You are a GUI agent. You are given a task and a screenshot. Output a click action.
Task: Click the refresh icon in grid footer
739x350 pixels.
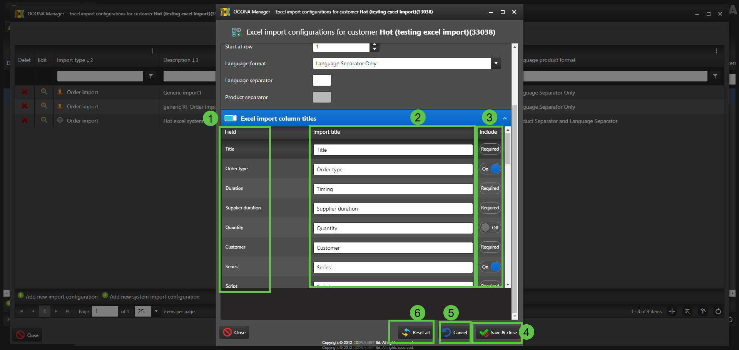pyautogui.click(x=718, y=312)
